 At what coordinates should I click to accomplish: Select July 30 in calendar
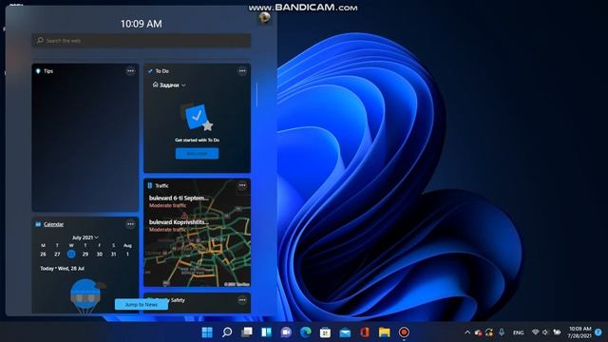point(99,254)
